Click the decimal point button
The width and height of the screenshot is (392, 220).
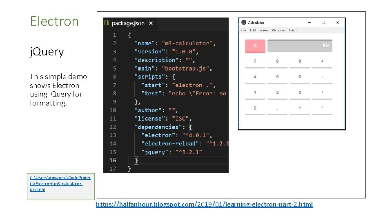[x=277, y=108]
